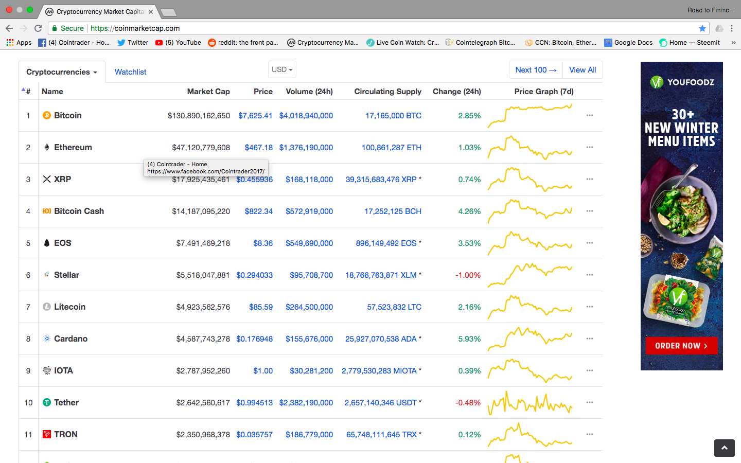Click the Bitcoin Cash logo icon

point(47,211)
